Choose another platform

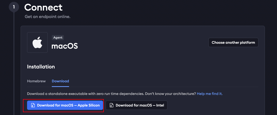233,42
